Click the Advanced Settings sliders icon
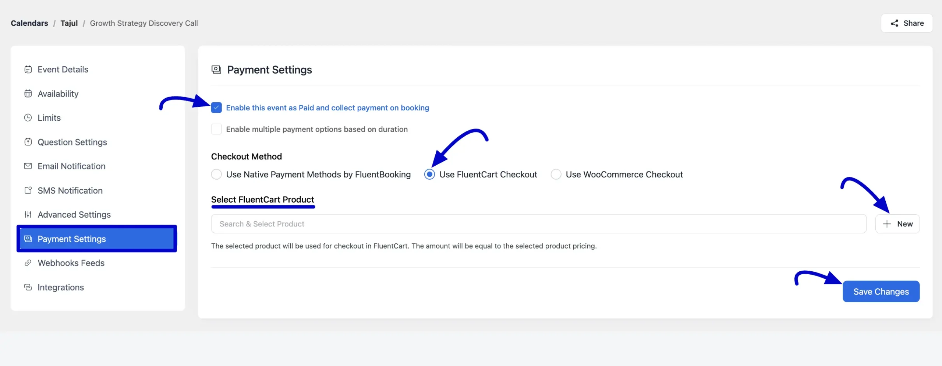 [28, 214]
